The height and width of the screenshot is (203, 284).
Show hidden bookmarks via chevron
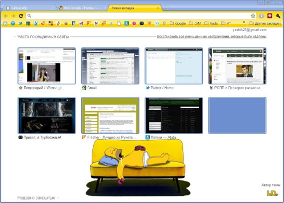pyautogui.click(x=244, y=22)
